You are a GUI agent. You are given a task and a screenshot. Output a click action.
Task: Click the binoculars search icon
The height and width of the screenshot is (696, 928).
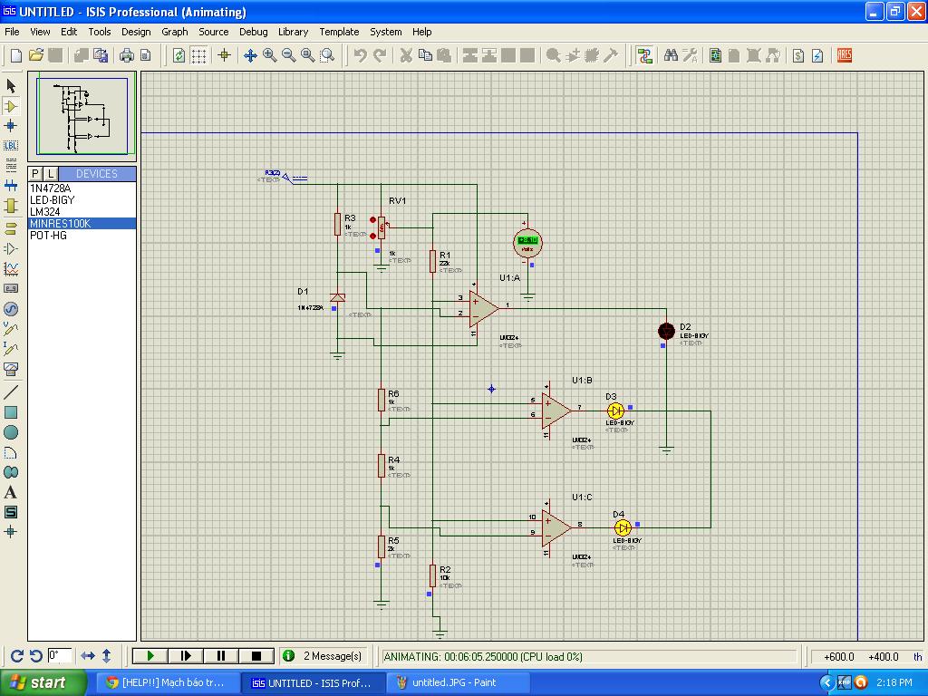coord(671,55)
